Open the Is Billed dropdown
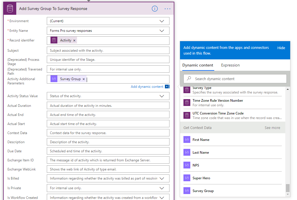Image resolution: width=297 pixels, height=200 pixels. pyautogui.click(x=162, y=178)
